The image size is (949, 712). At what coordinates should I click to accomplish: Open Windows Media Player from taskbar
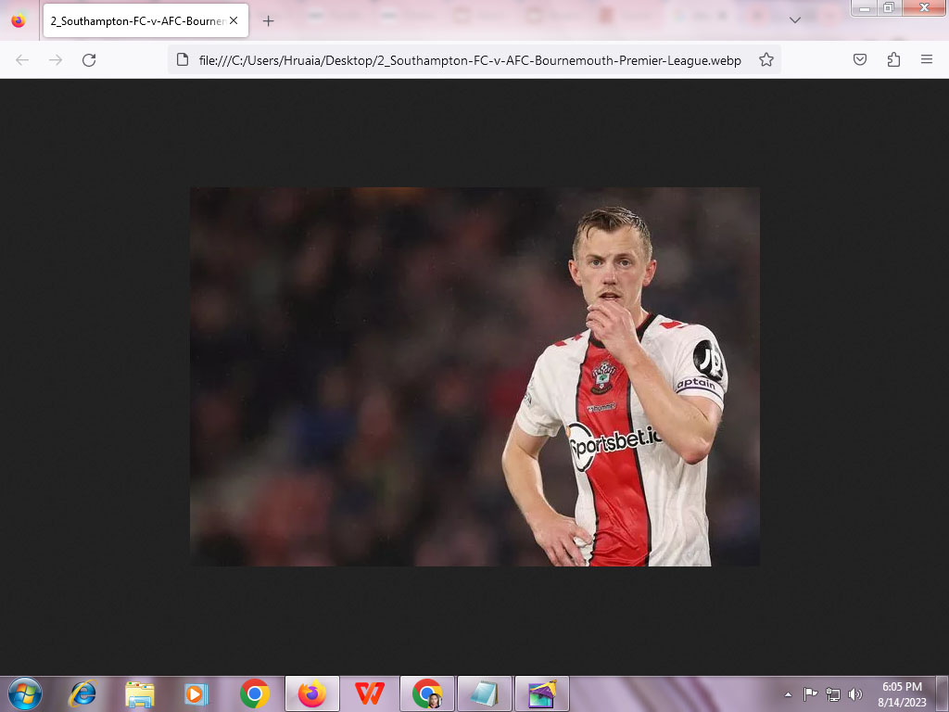tap(196, 693)
